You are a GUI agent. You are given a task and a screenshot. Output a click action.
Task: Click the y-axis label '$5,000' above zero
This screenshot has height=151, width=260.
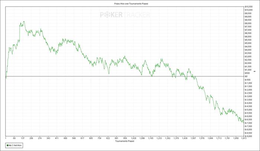tap(248, 43)
